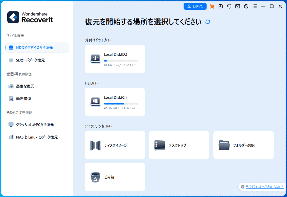Click the USB drive icon for Local Disk(D:)

coord(95,59)
